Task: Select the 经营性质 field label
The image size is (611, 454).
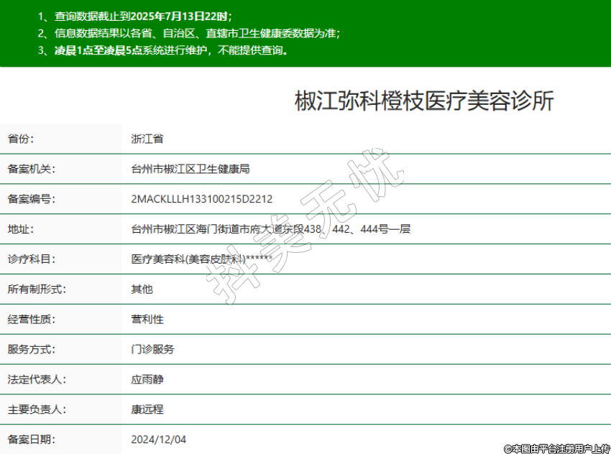Action: (31, 320)
